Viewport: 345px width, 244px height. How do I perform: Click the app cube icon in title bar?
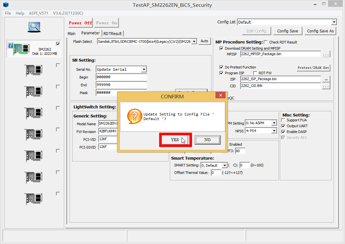tap(6, 5)
